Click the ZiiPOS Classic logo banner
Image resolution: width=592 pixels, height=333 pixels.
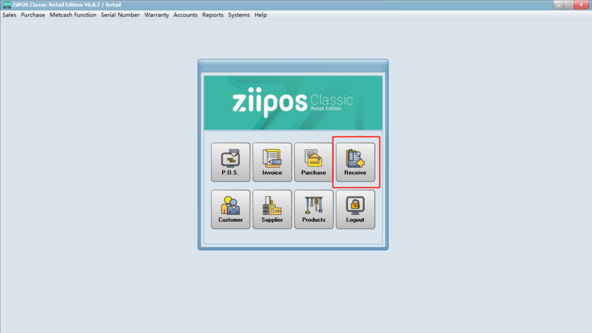click(293, 102)
